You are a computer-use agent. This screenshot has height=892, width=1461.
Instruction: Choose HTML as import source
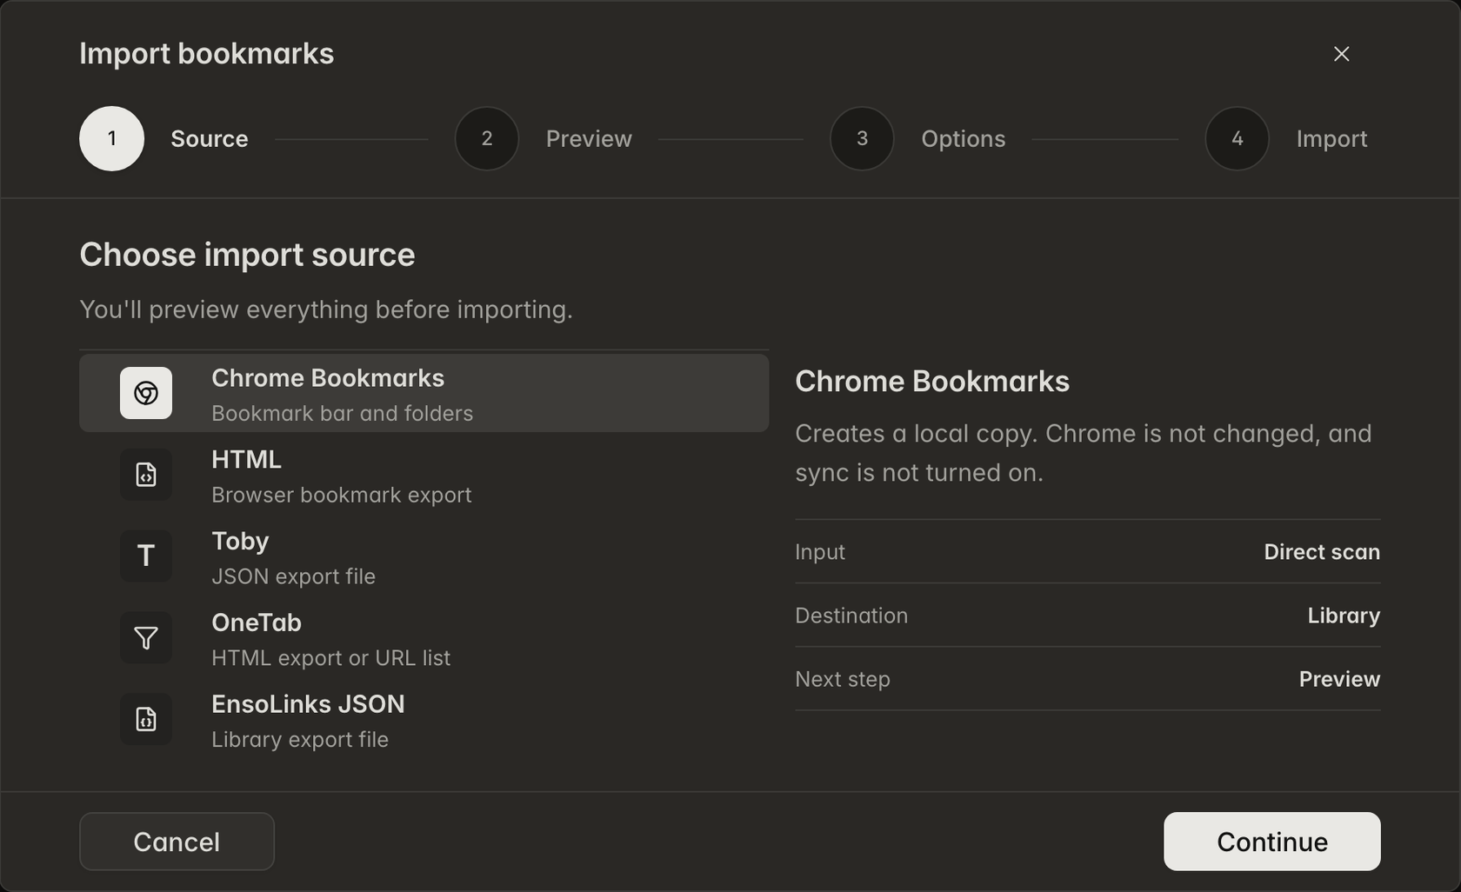tap(424, 475)
